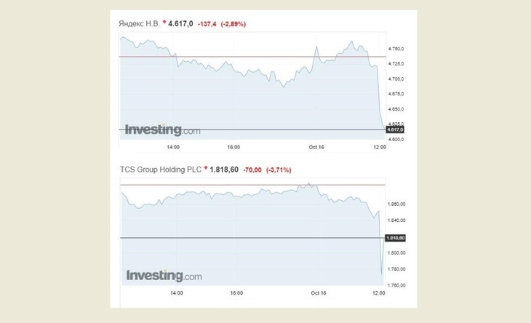Click the 1.818,60 current price tag on axis

pyautogui.click(x=397, y=238)
